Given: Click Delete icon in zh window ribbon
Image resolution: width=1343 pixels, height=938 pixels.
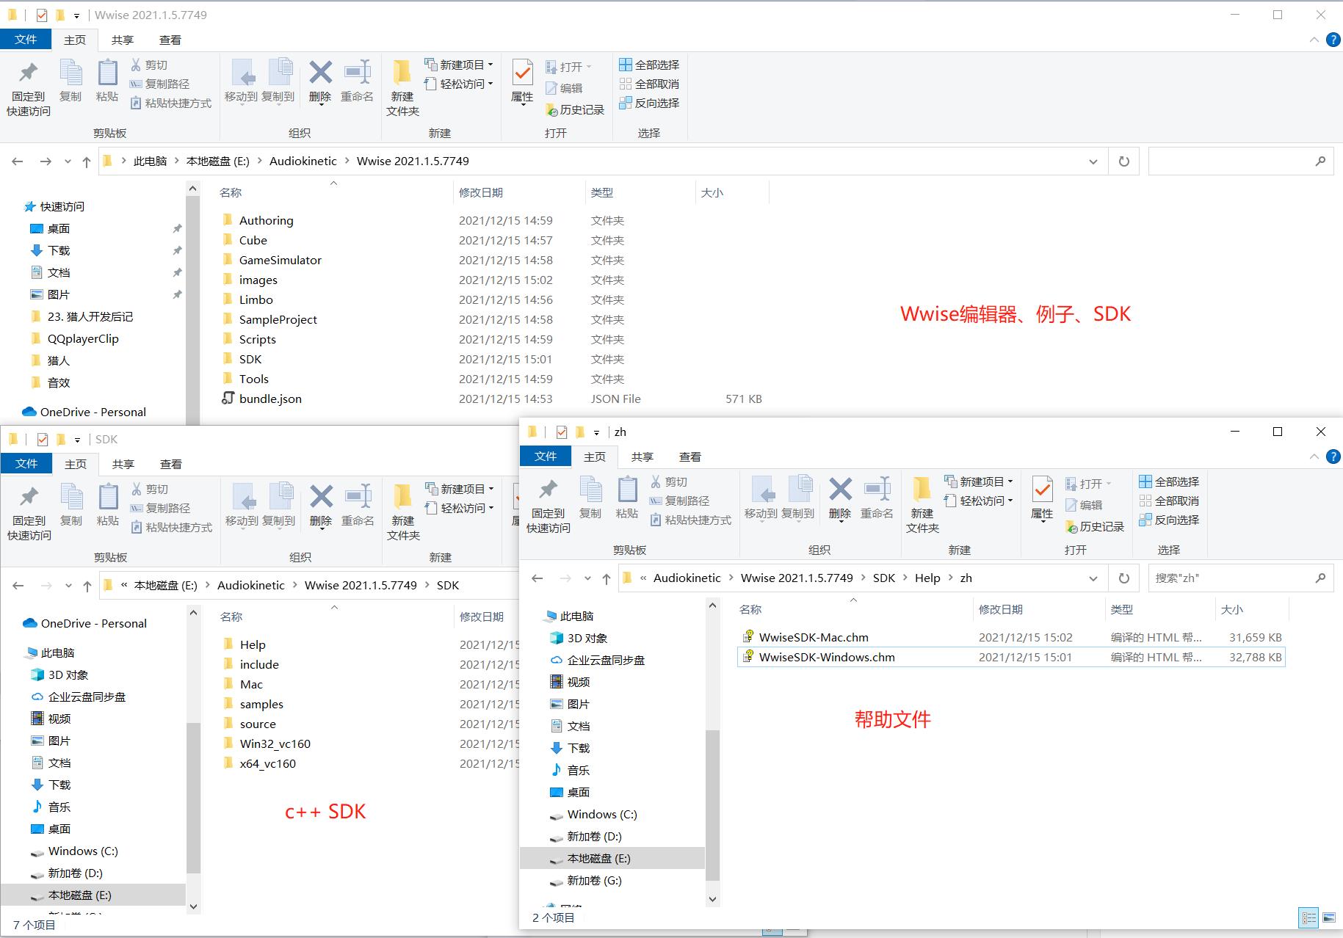Looking at the screenshot, I should click(x=840, y=499).
